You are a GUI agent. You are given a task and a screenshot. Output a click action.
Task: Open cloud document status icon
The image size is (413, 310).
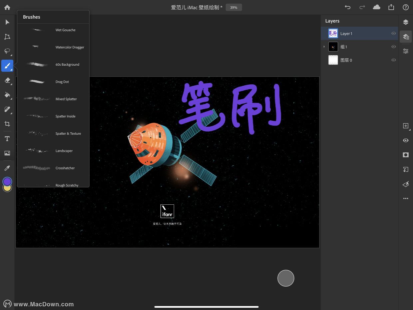click(x=377, y=7)
